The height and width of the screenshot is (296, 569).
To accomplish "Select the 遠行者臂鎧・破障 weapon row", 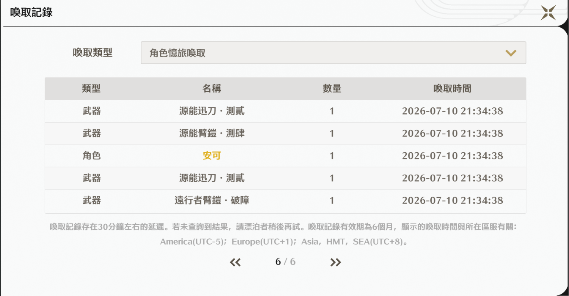I will [x=285, y=200].
